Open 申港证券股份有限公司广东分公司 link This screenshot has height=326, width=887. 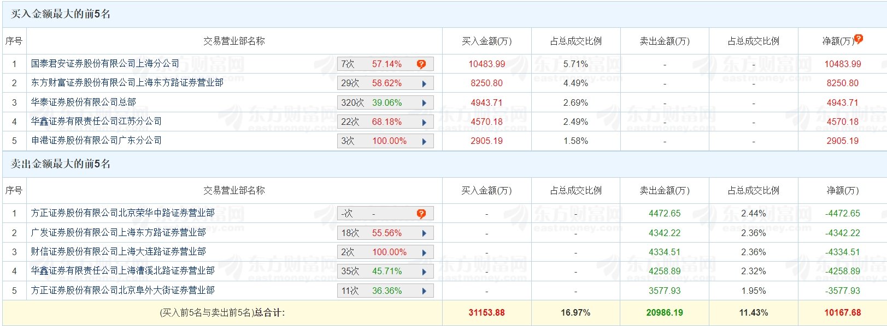click(97, 141)
